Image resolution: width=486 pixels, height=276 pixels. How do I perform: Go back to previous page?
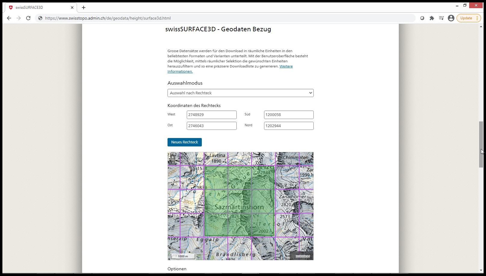click(9, 18)
